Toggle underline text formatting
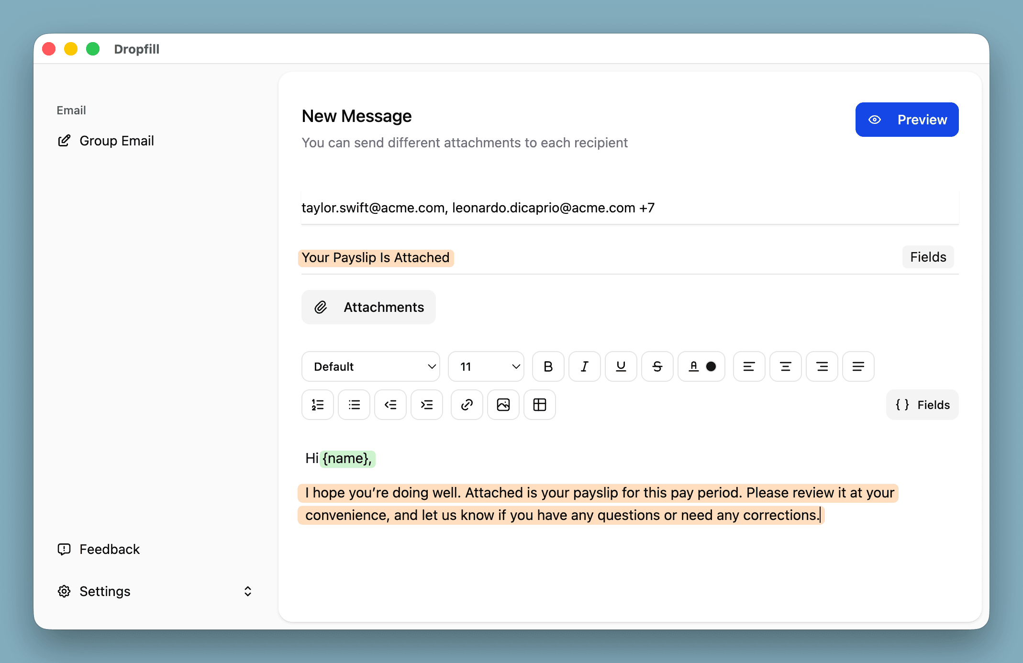The image size is (1023, 663). [621, 366]
